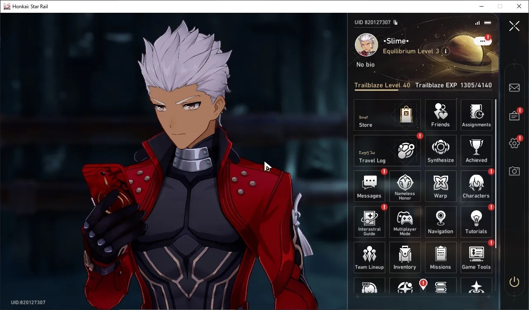
Task: Open Assignments
Action: tap(476, 115)
